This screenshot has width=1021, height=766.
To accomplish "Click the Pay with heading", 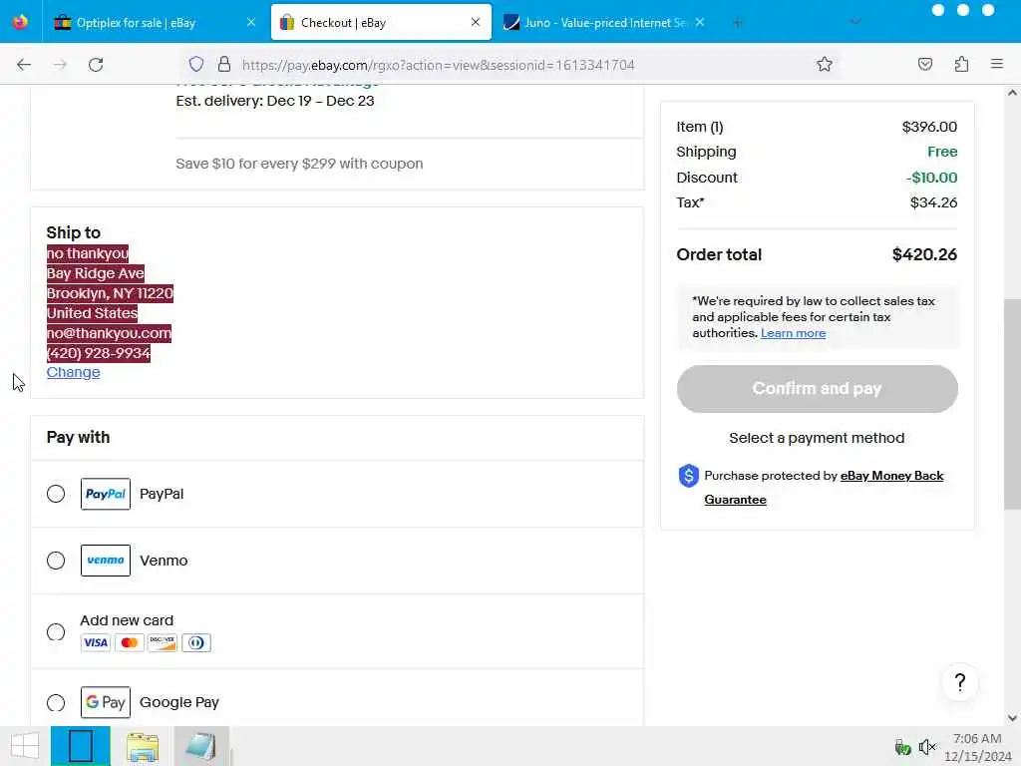I will click(x=78, y=437).
